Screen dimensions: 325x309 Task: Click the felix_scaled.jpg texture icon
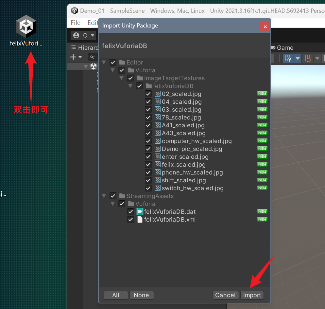tap(158, 164)
